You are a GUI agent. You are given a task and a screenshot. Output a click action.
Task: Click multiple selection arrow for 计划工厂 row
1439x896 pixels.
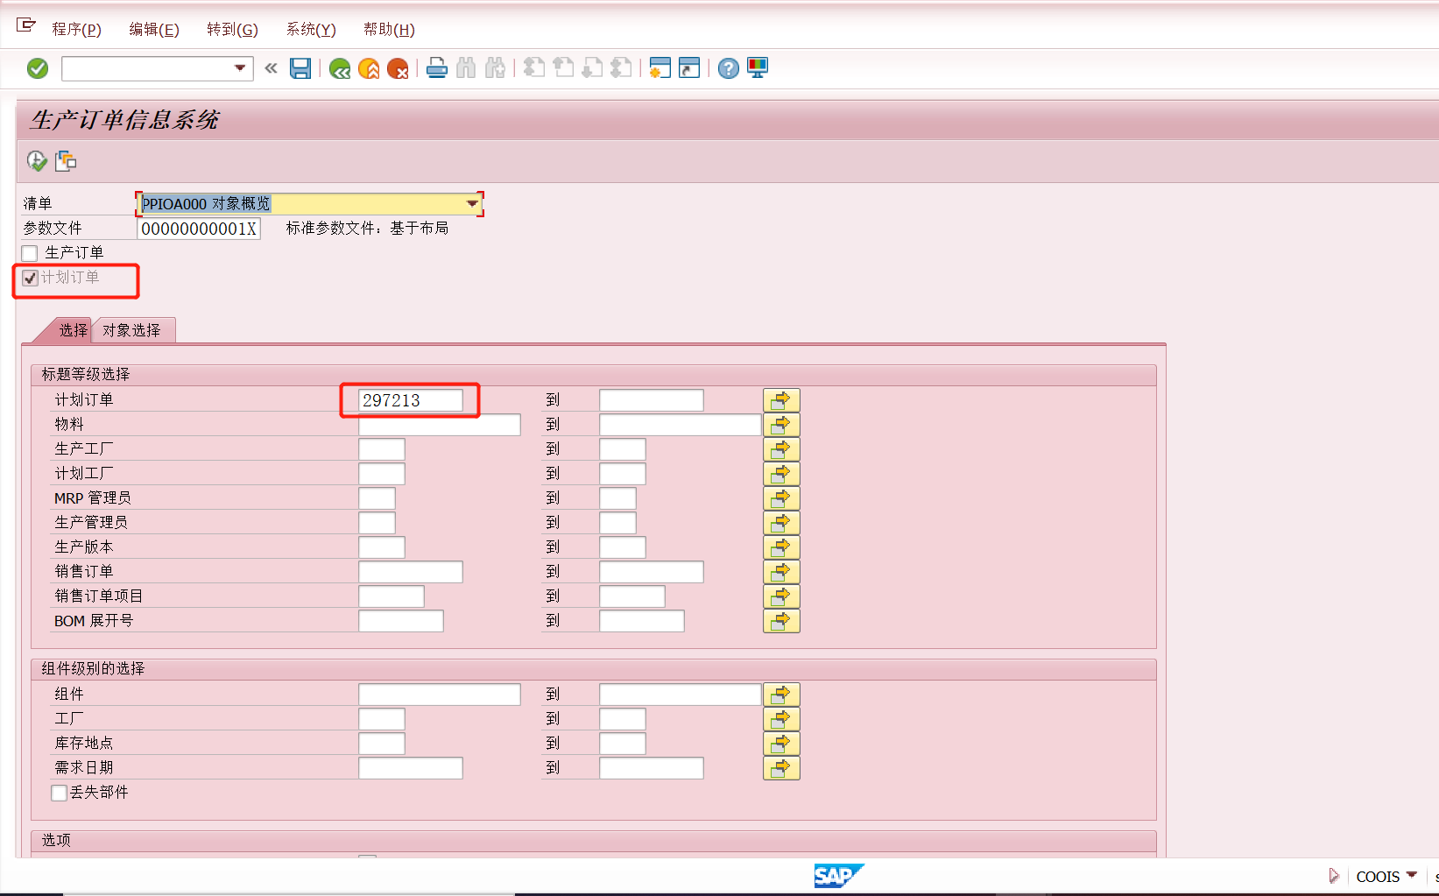[x=781, y=474]
